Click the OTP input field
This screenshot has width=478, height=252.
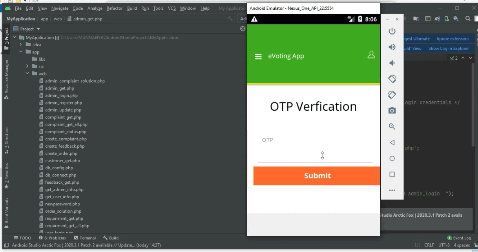point(315,156)
